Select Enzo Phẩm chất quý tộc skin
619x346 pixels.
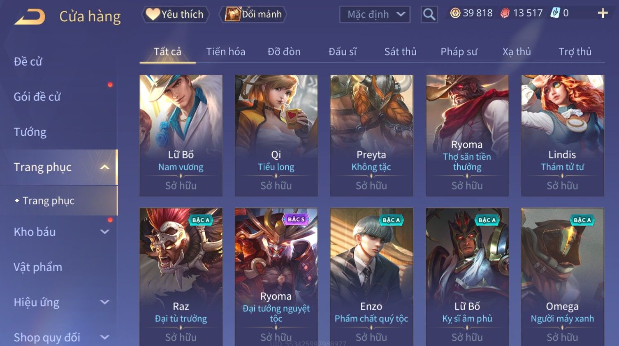click(x=371, y=277)
